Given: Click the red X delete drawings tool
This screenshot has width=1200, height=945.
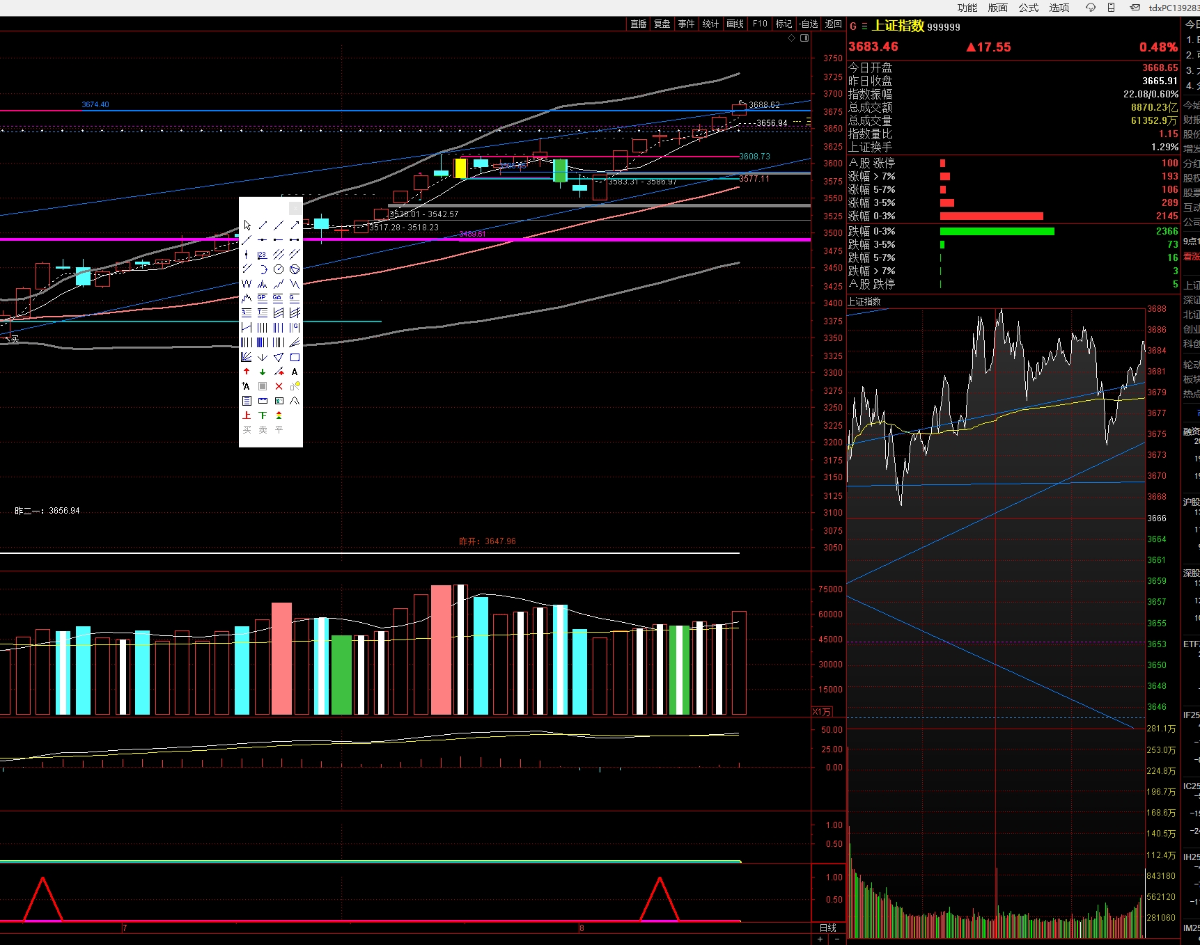Looking at the screenshot, I should coord(279,386).
